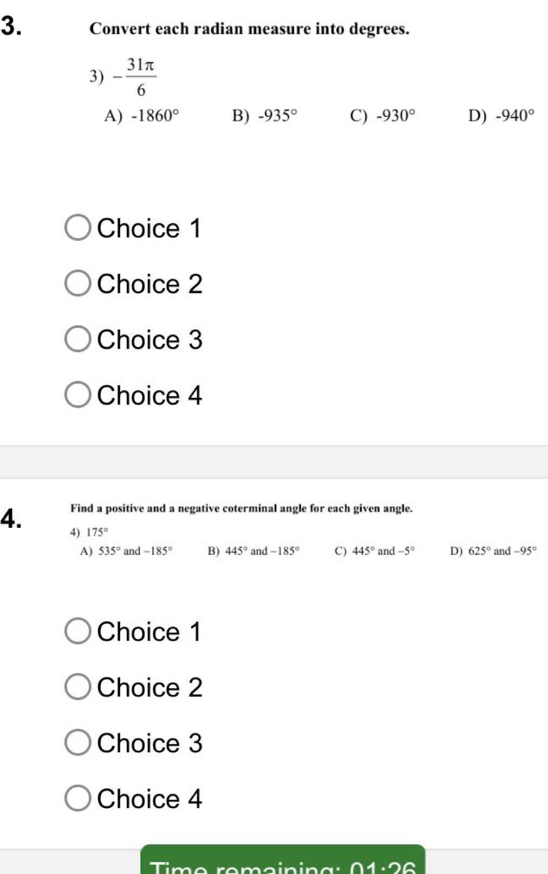This screenshot has width=548, height=874.
Task: Select Choice 2 radio button for question 4
Action: 77,687
